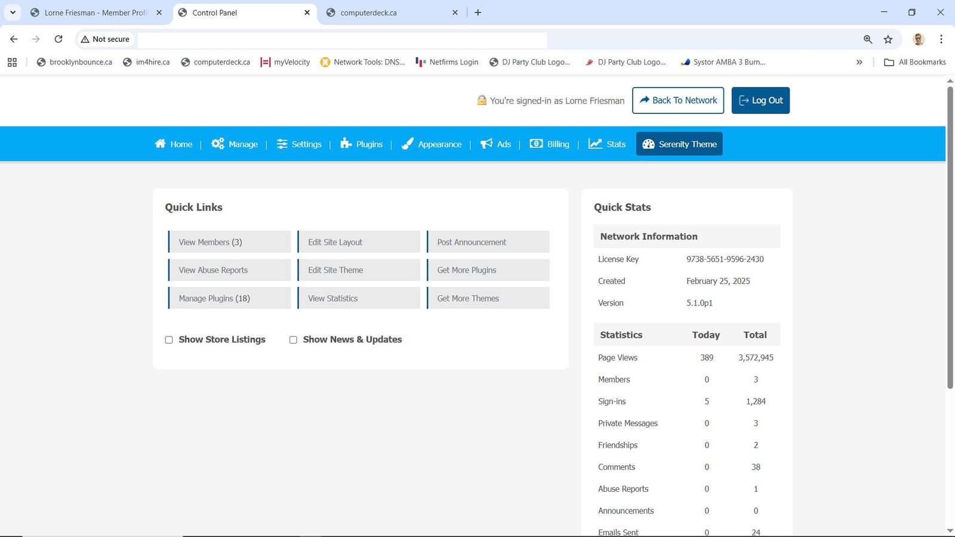
Task: Click the Home house icon in navigation
Action: point(160,144)
